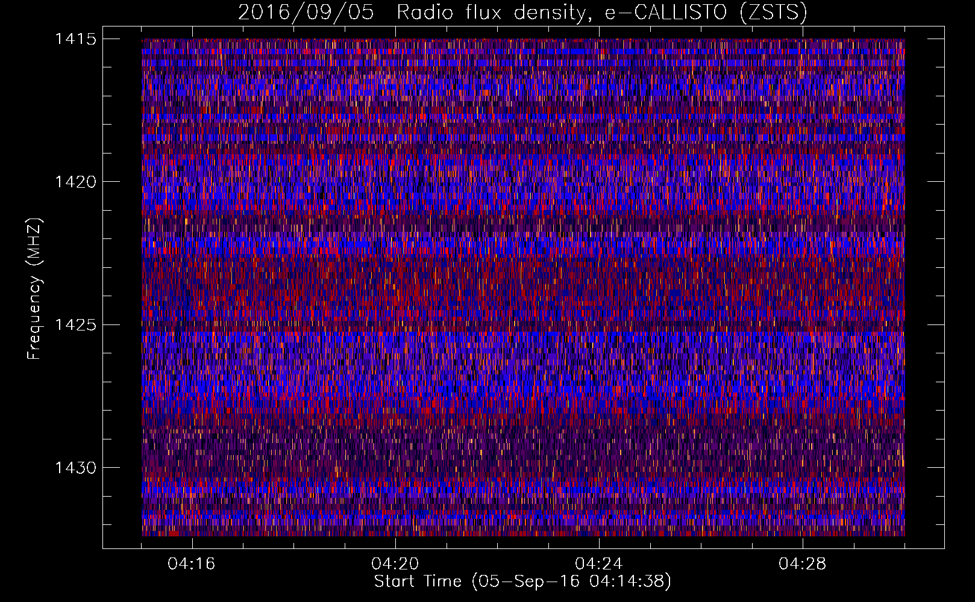Click the 1425 frequency tick label

[x=75, y=325]
